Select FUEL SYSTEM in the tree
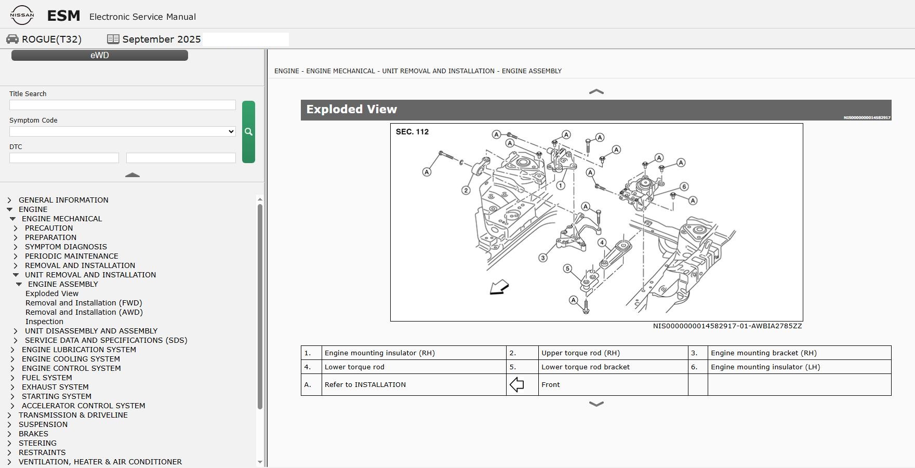The height and width of the screenshot is (468, 915). 47,378
